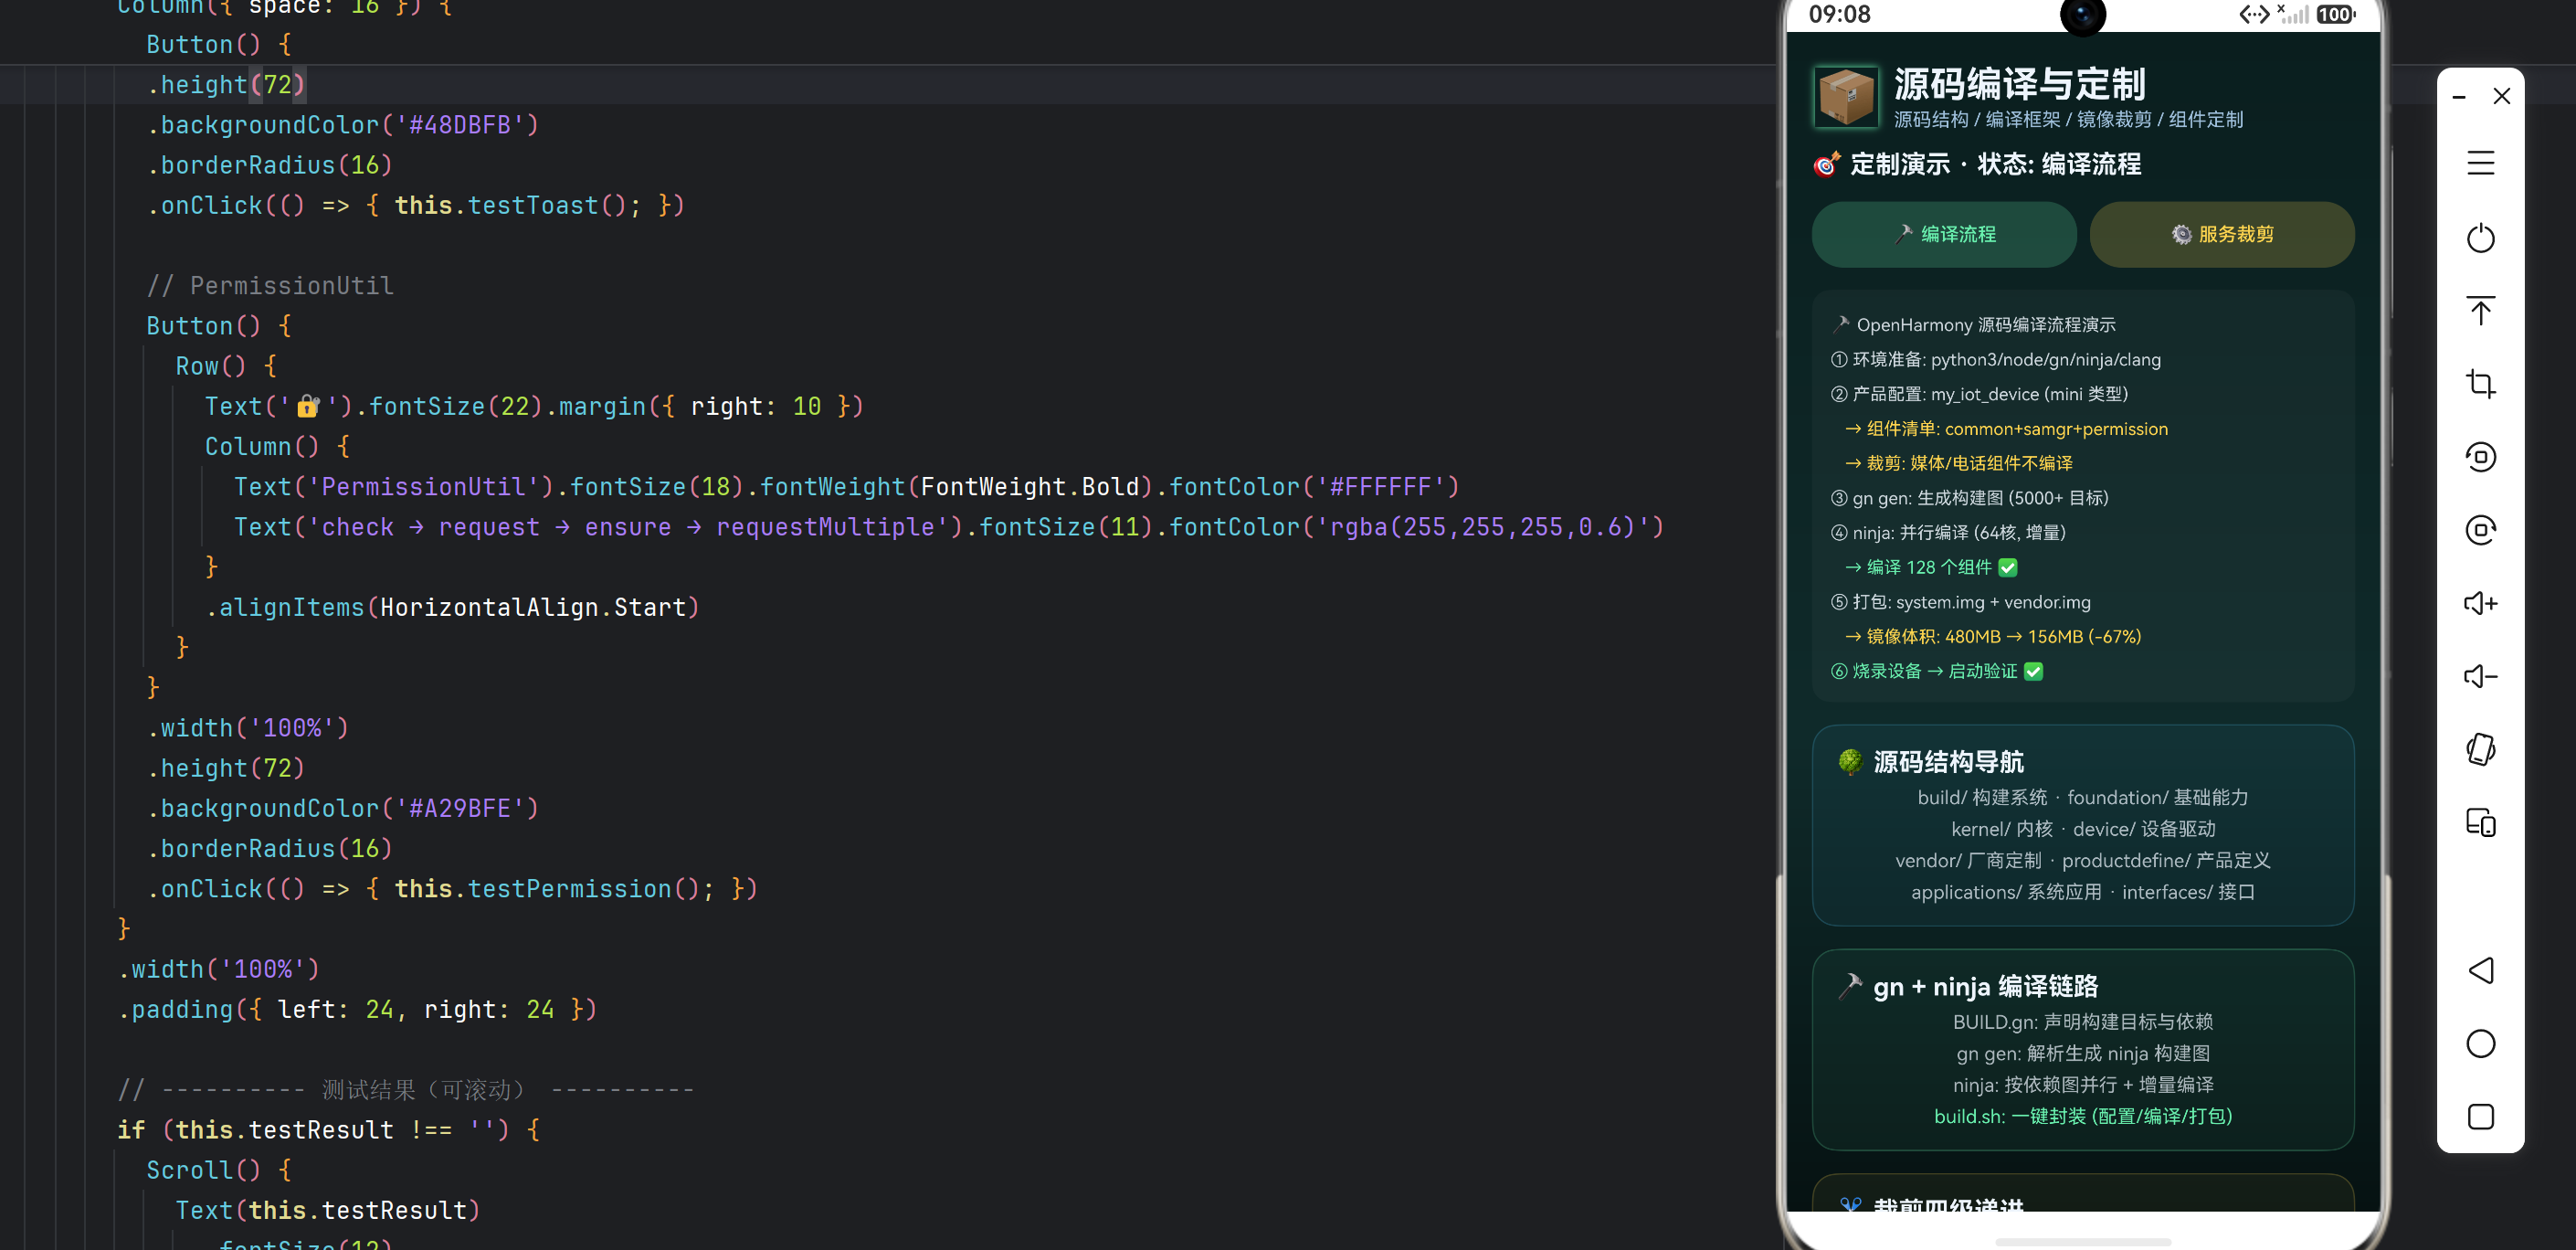Tap the connection arrows icon in phone status bar
Viewport: 2576px width, 1250px height.
tap(2254, 14)
